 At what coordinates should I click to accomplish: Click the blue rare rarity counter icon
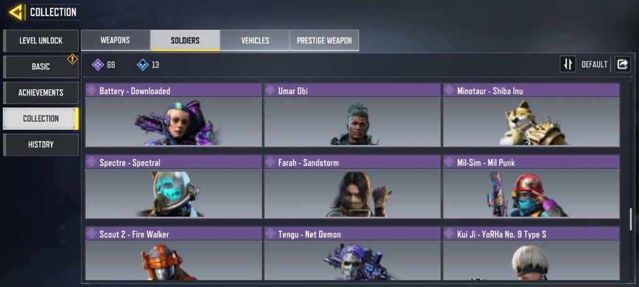click(x=142, y=64)
